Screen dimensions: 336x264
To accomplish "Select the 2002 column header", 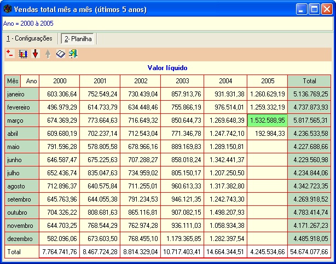I will click(x=141, y=81).
